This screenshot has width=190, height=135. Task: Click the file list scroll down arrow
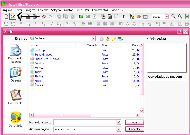(x=142, y=111)
